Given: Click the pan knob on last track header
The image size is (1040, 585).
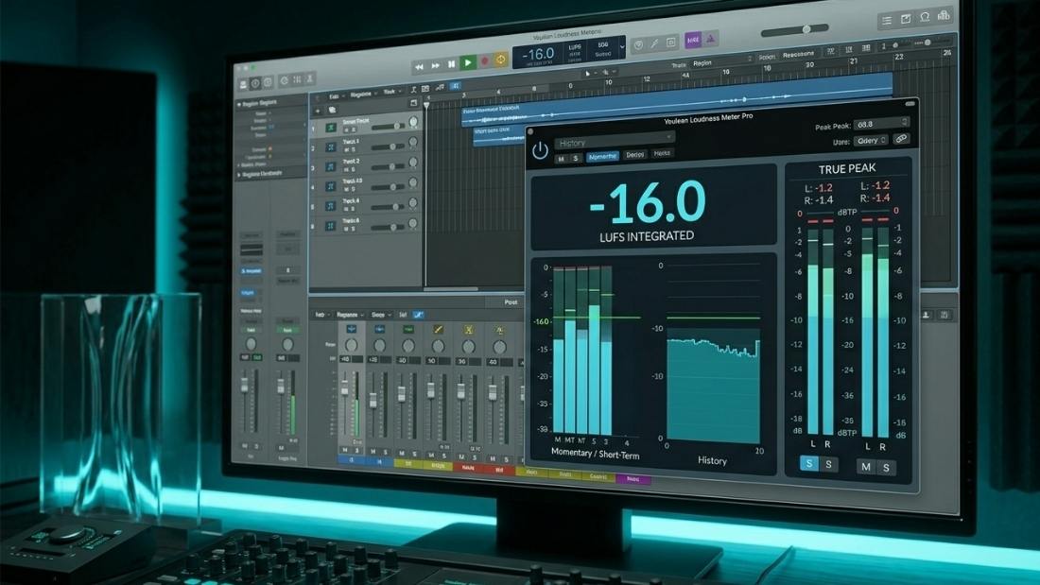Looking at the screenshot, I should (413, 224).
